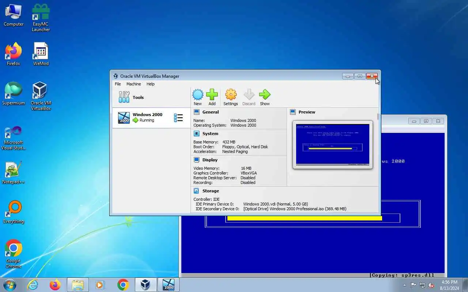The image size is (468, 292).
Task: Click the Acceleration Nested Paging value
Action: pyautogui.click(x=235, y=151)
